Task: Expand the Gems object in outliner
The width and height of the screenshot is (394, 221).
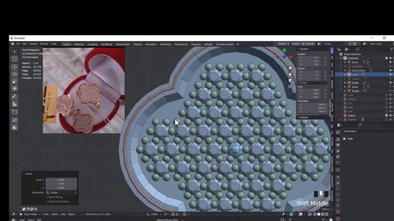Action: (x=345, y=87)
